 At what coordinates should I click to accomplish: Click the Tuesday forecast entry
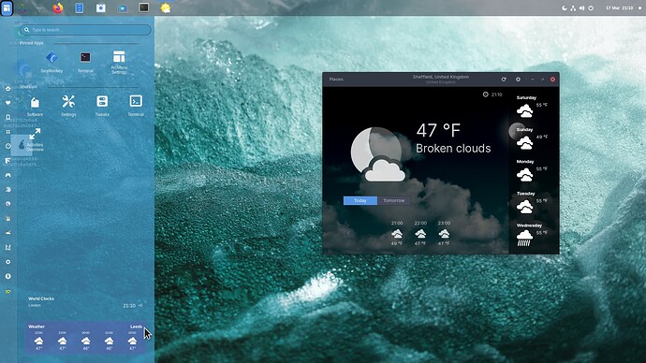[x=532, y=203]
